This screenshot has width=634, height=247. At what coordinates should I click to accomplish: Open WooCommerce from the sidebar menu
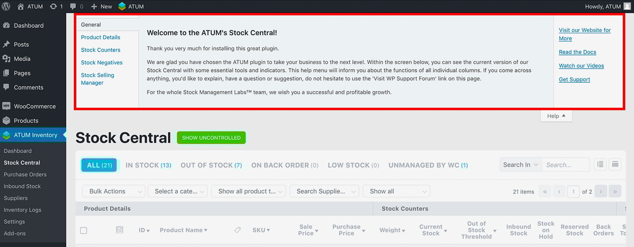[x=34, y=106]
